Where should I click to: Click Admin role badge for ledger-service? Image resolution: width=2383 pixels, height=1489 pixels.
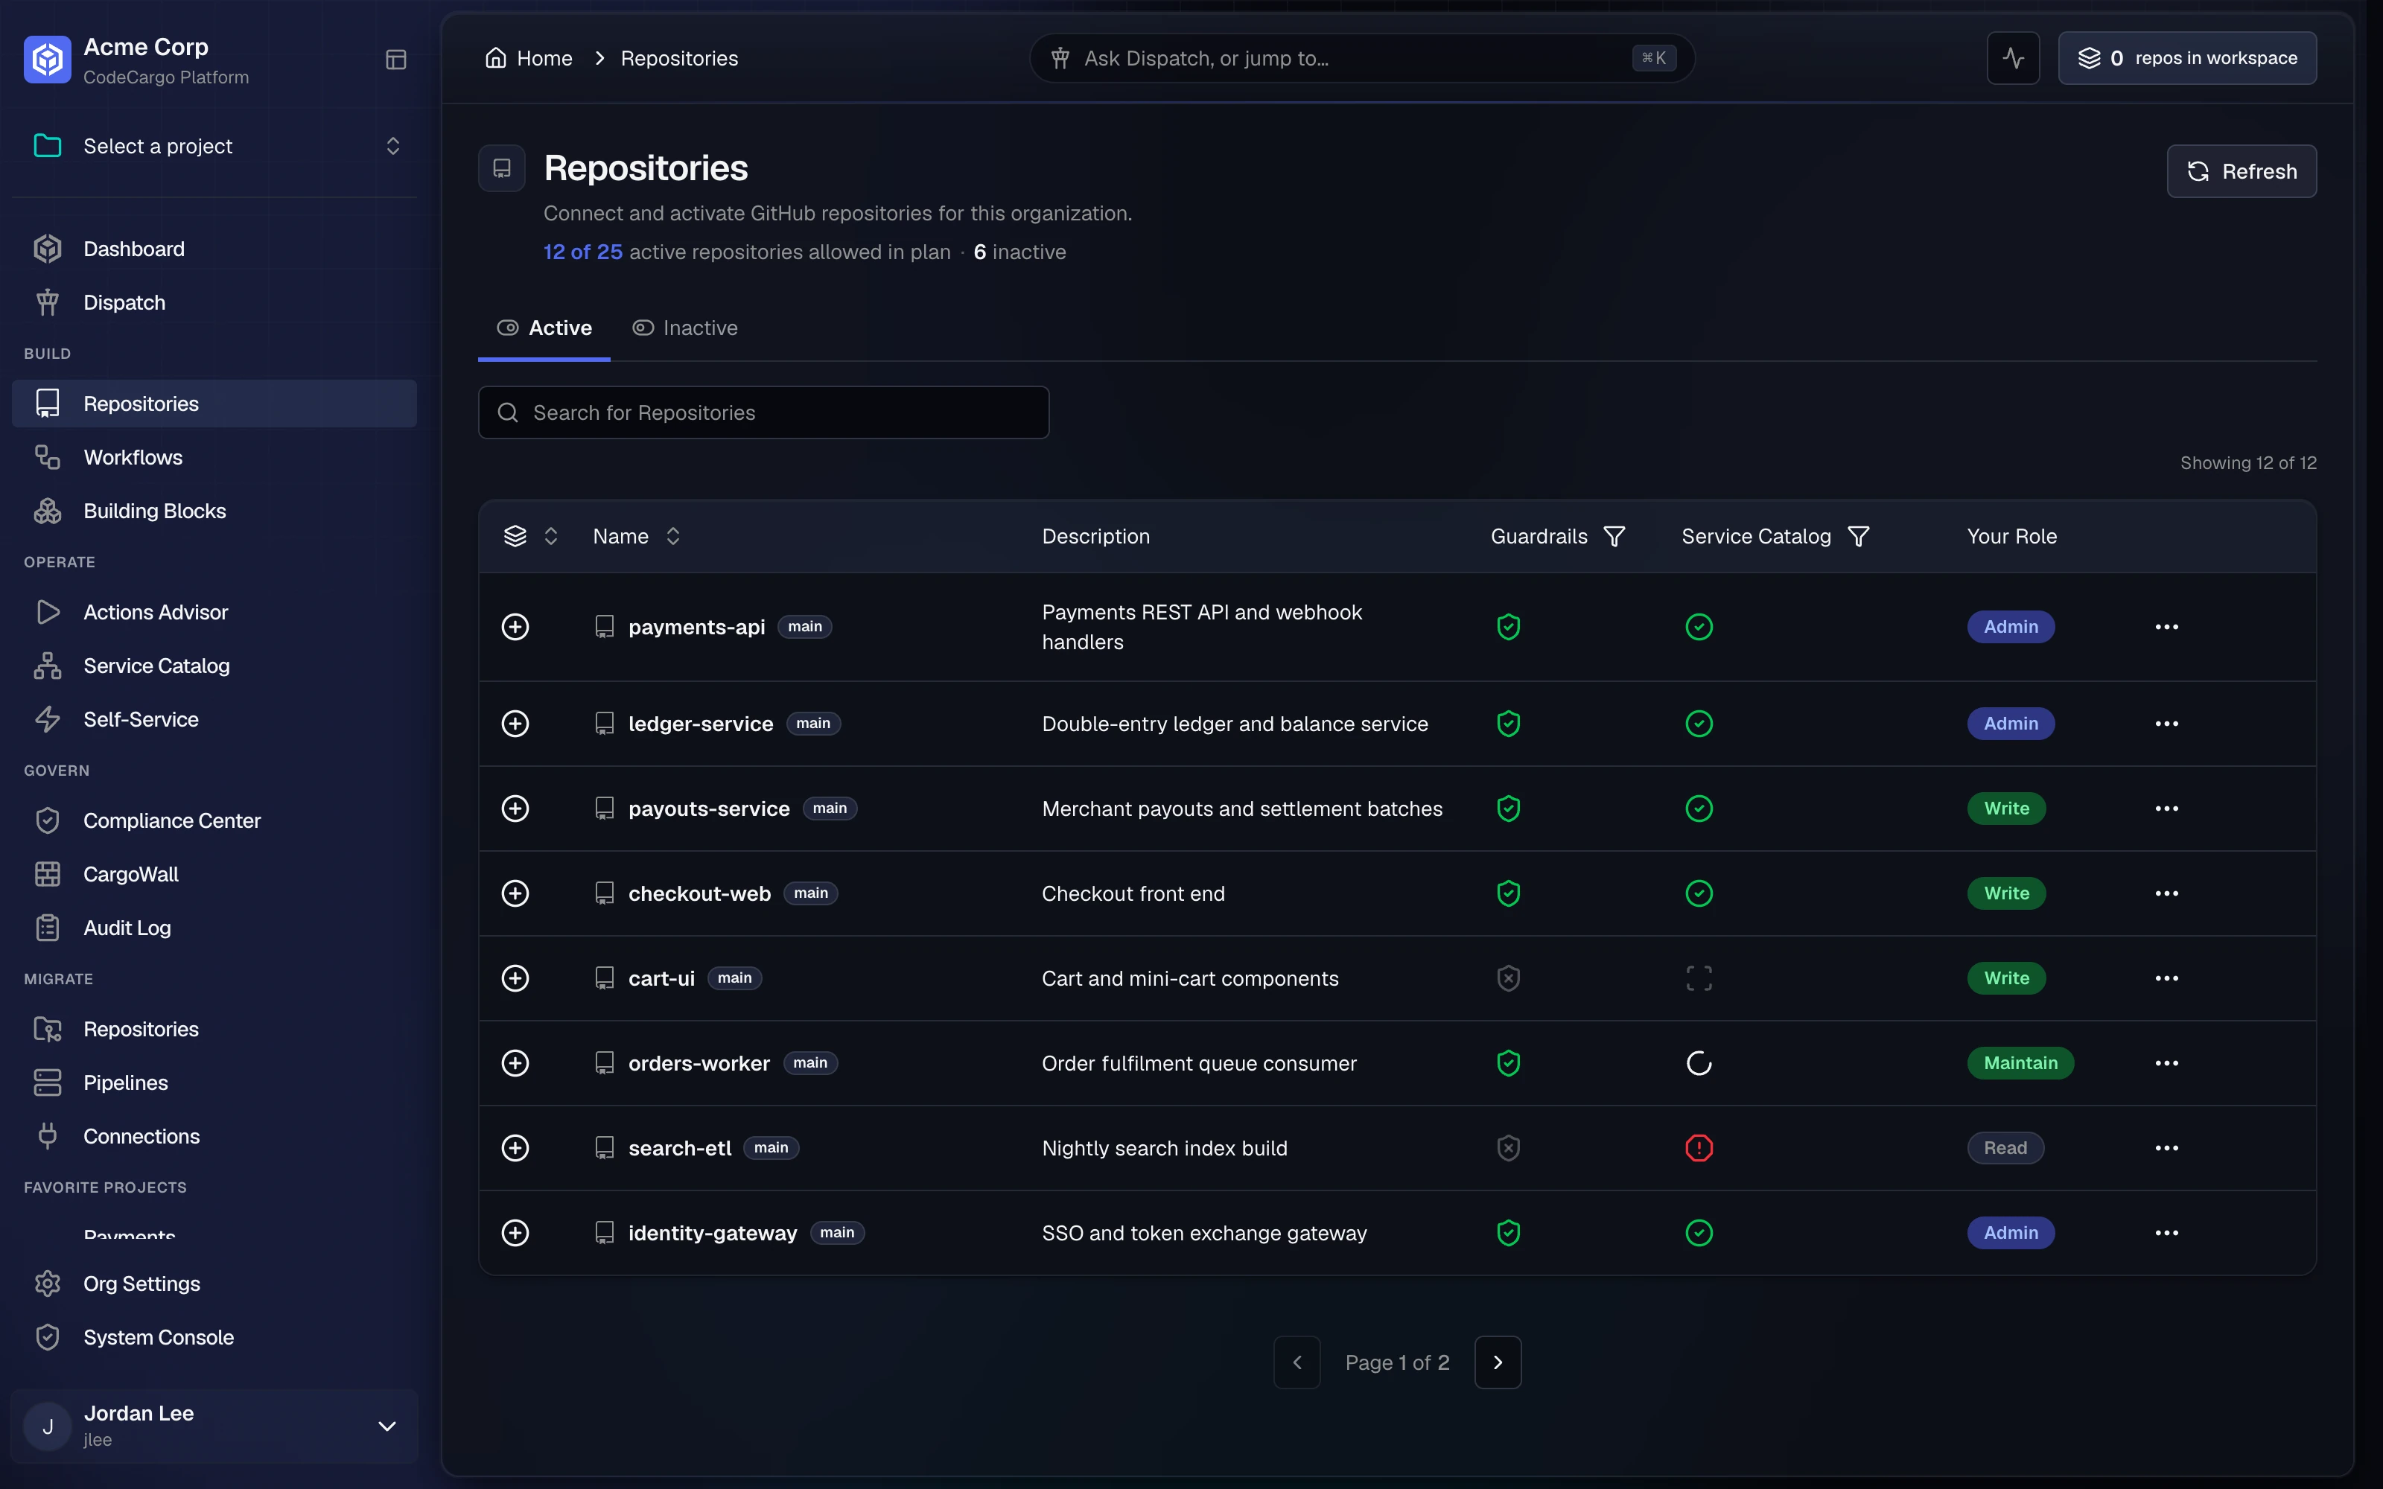click(2011, 724)
